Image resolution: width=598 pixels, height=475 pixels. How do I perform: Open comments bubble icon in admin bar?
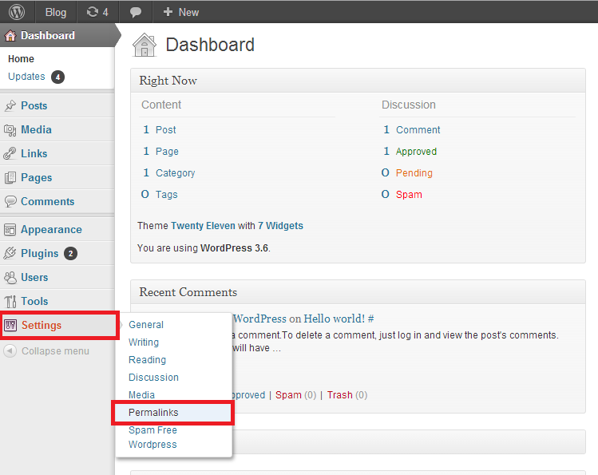click(136, 12)
